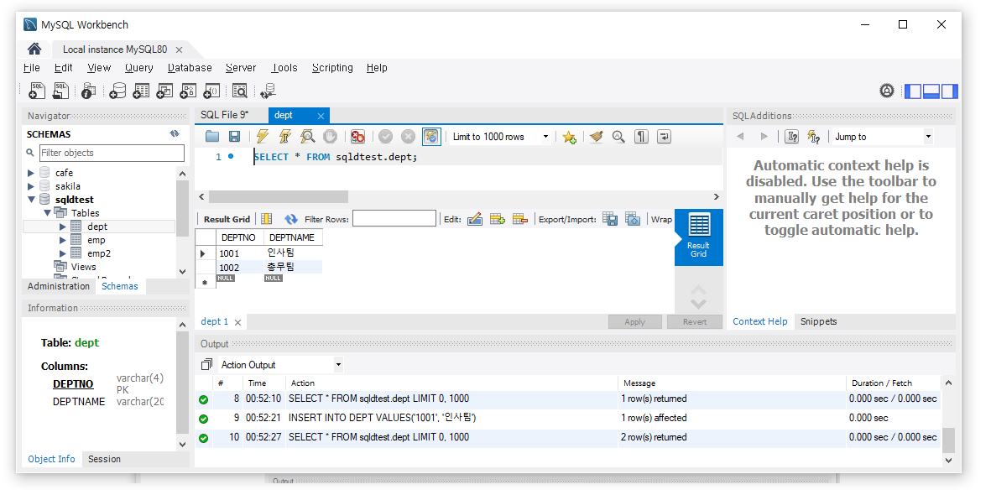Screen dimensions: 991x495
Task: Collapse the sqldtest schema
Action: pyautogui.click(x=31, y=199)
